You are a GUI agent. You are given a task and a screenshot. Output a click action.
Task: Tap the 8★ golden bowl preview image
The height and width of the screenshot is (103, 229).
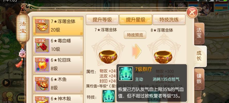pos(163,57)
